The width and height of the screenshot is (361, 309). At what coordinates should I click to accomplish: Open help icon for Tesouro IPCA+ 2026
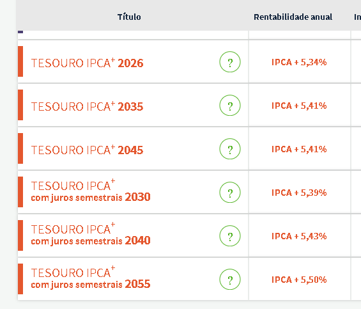230,62
